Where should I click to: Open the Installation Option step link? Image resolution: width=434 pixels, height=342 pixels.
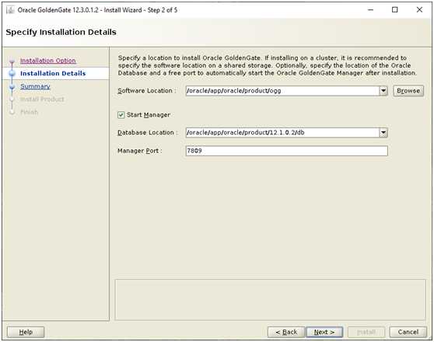coord(48,61)
